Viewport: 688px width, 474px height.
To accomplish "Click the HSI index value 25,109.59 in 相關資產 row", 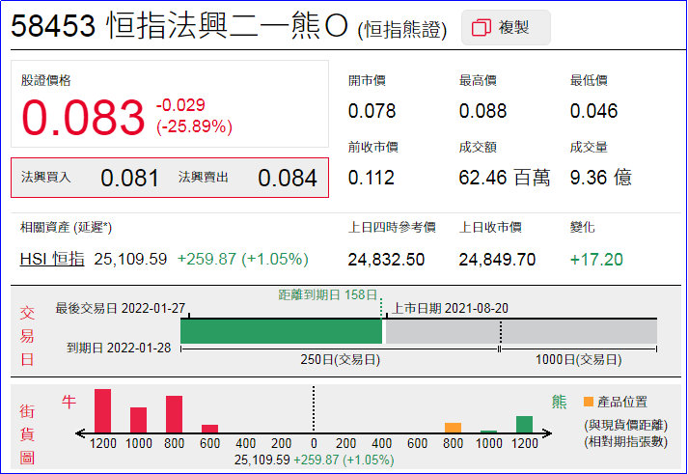I will 130,259.
